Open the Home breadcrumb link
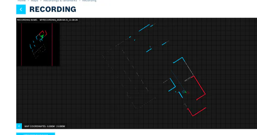 [22, 1]
